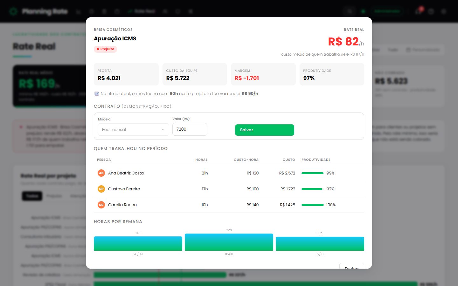The width and height of the screenshot is (458, 286).
Task: Select the name Camila Rocha
Action: tap(122, 205)
